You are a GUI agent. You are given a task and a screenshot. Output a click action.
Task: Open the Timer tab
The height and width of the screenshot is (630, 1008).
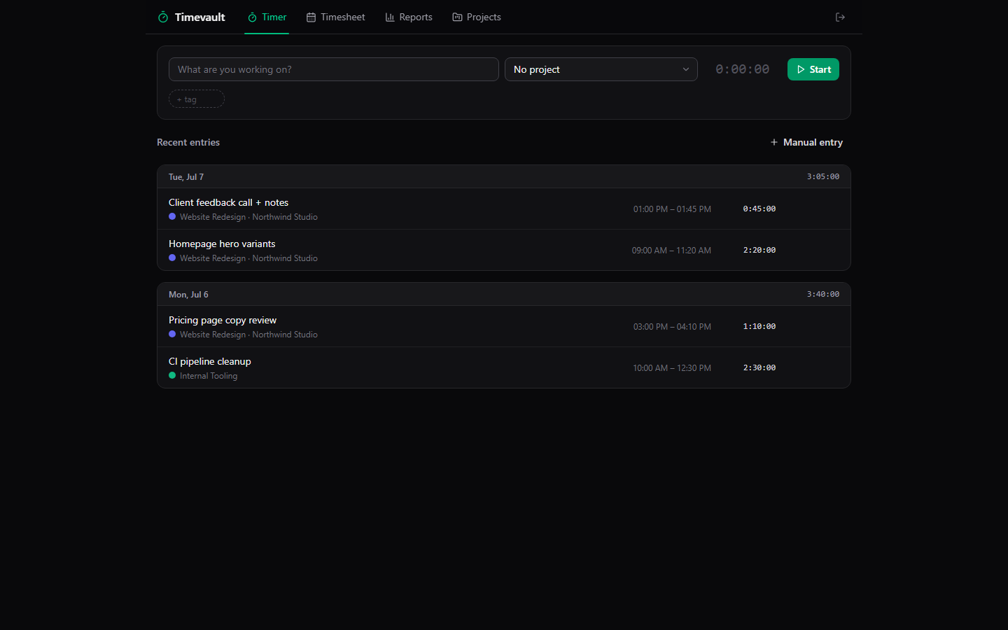(x=267, y=17)
